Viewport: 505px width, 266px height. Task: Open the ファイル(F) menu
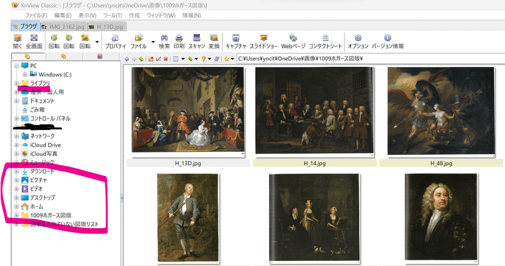click(x=36, y=15)
